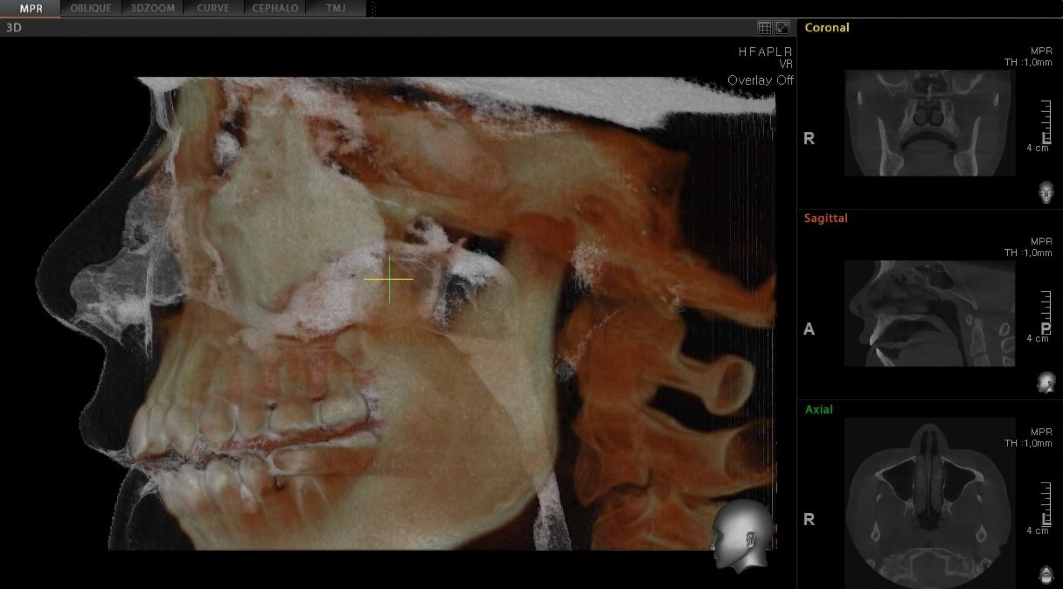The image size is (1063, 589).
Task: Maximize the 3D view with expand icon
Action: [782, 28]
